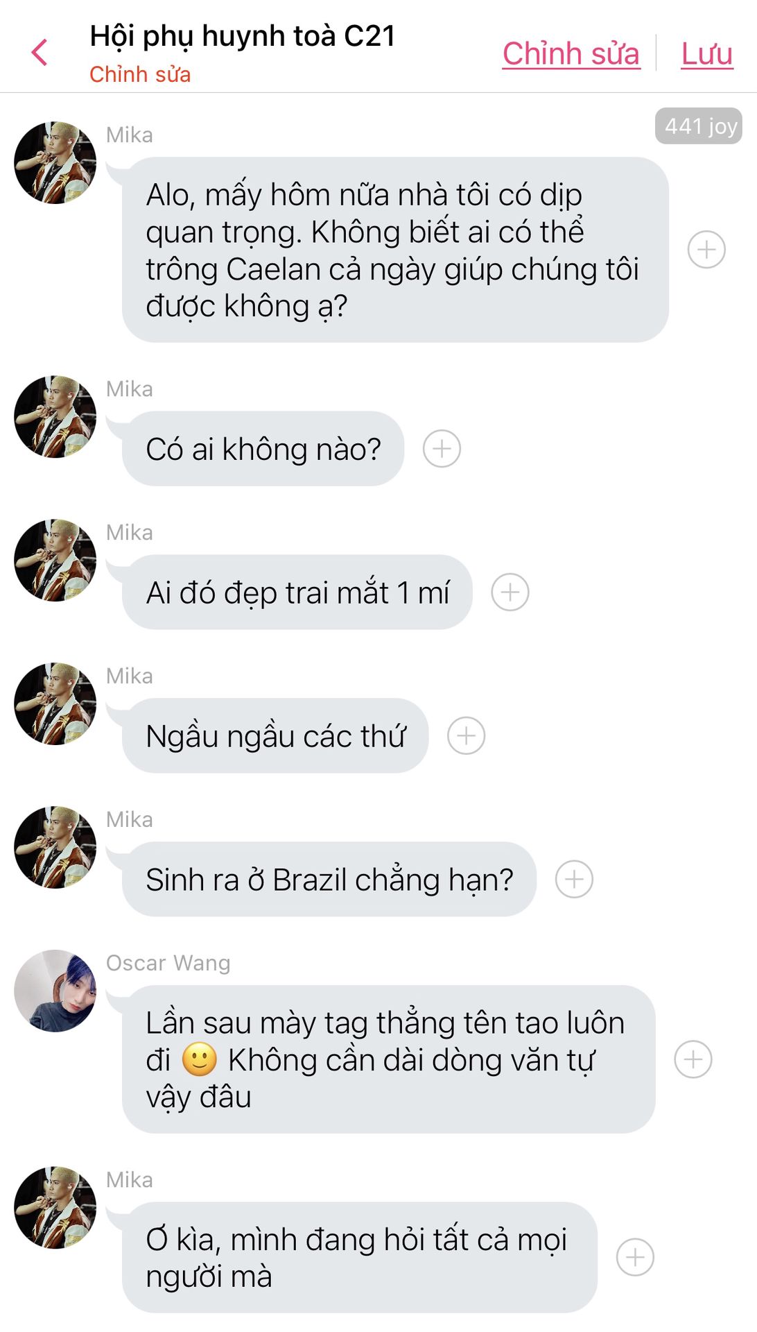The height and width of the screenshot is (1332, 757).
Task: Open Oscar Wang's profile avatar
Action: coord(55,991)
